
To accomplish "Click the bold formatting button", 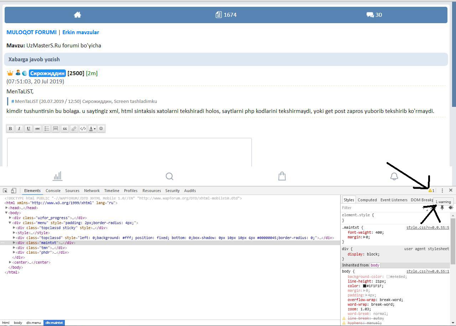I will pos(10,129).
